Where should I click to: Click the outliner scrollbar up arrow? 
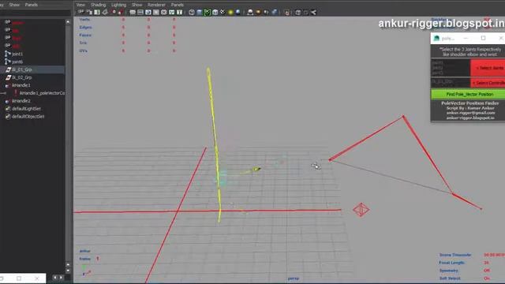(68, 22)
